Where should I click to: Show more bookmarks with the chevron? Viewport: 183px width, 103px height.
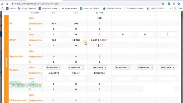tap(170, 8)
